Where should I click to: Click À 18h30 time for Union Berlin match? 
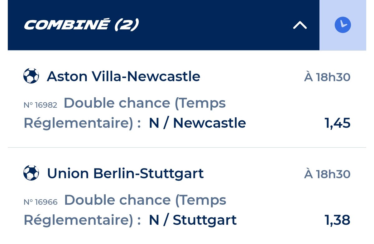point(327,174)
